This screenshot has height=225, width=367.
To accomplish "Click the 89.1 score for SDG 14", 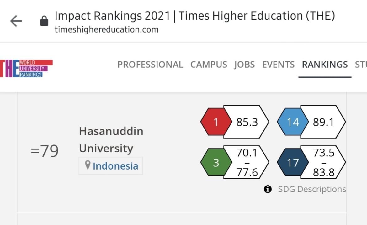I will [x=324, y=122].
